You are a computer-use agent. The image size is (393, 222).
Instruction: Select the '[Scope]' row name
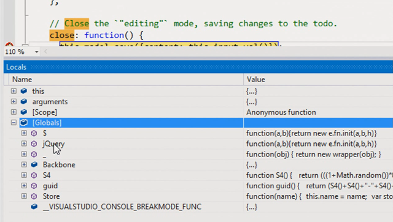click(x=45, y=112)
